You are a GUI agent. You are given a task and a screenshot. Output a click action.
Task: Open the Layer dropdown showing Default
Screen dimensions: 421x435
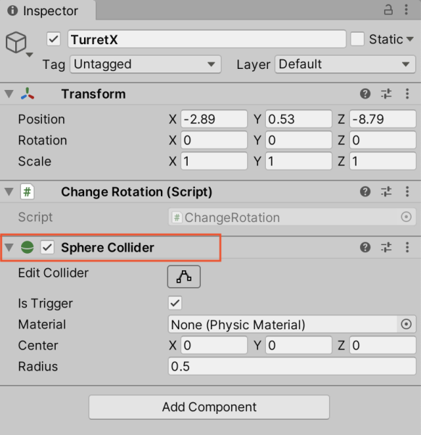click(346, 65)
